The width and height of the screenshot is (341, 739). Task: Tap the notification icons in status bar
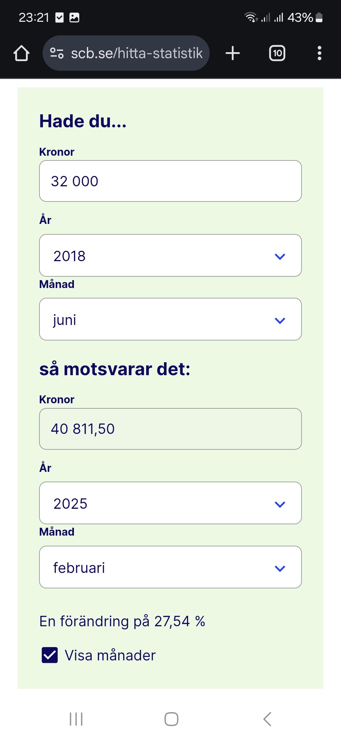(67, 17)
